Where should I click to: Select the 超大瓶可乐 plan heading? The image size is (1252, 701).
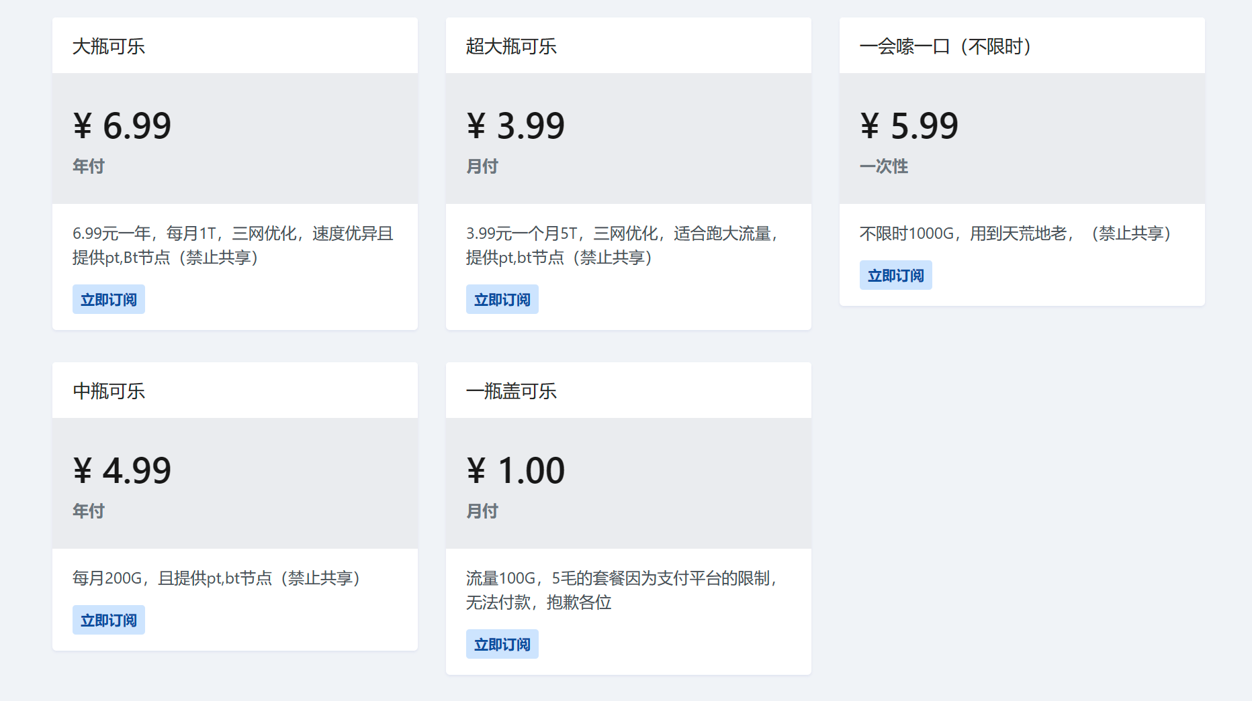pos(511,46)
